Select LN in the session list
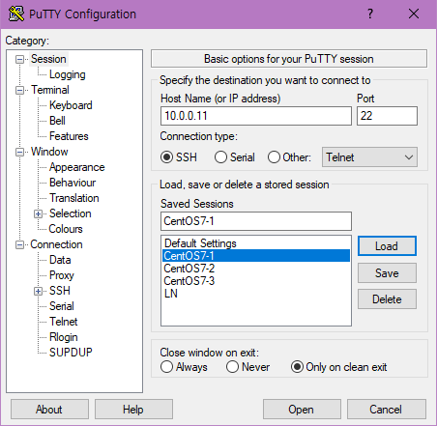Viewport: 437px width, 426px height. tap(256, 294)
